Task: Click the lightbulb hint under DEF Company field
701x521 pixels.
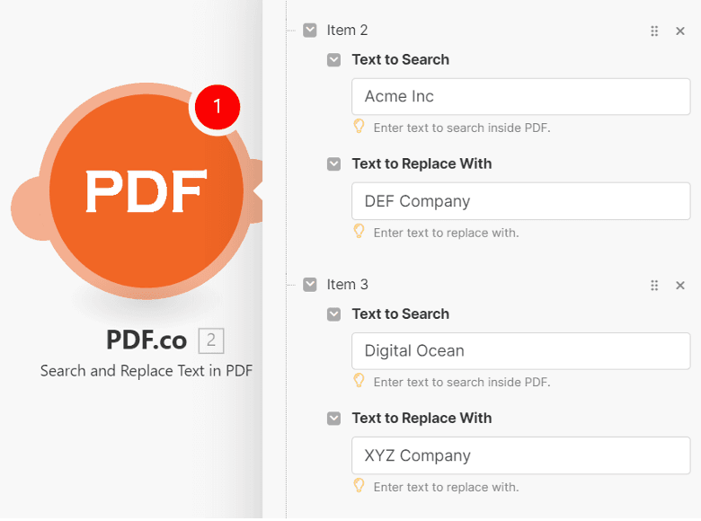Action: [359, 232]
